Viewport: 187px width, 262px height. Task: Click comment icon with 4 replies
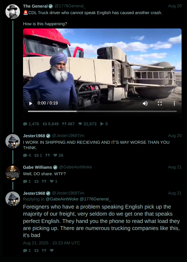point(25,155)
